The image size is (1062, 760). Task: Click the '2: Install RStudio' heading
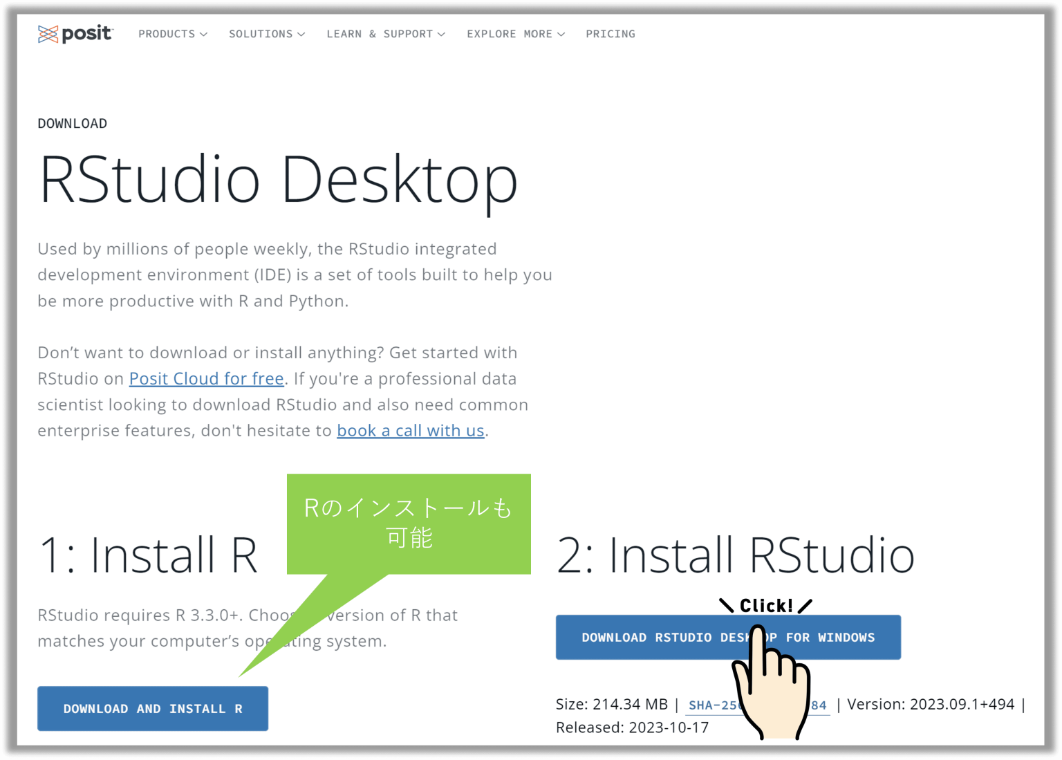[735, 553]
